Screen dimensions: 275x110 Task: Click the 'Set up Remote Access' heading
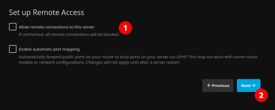[47, 13]
